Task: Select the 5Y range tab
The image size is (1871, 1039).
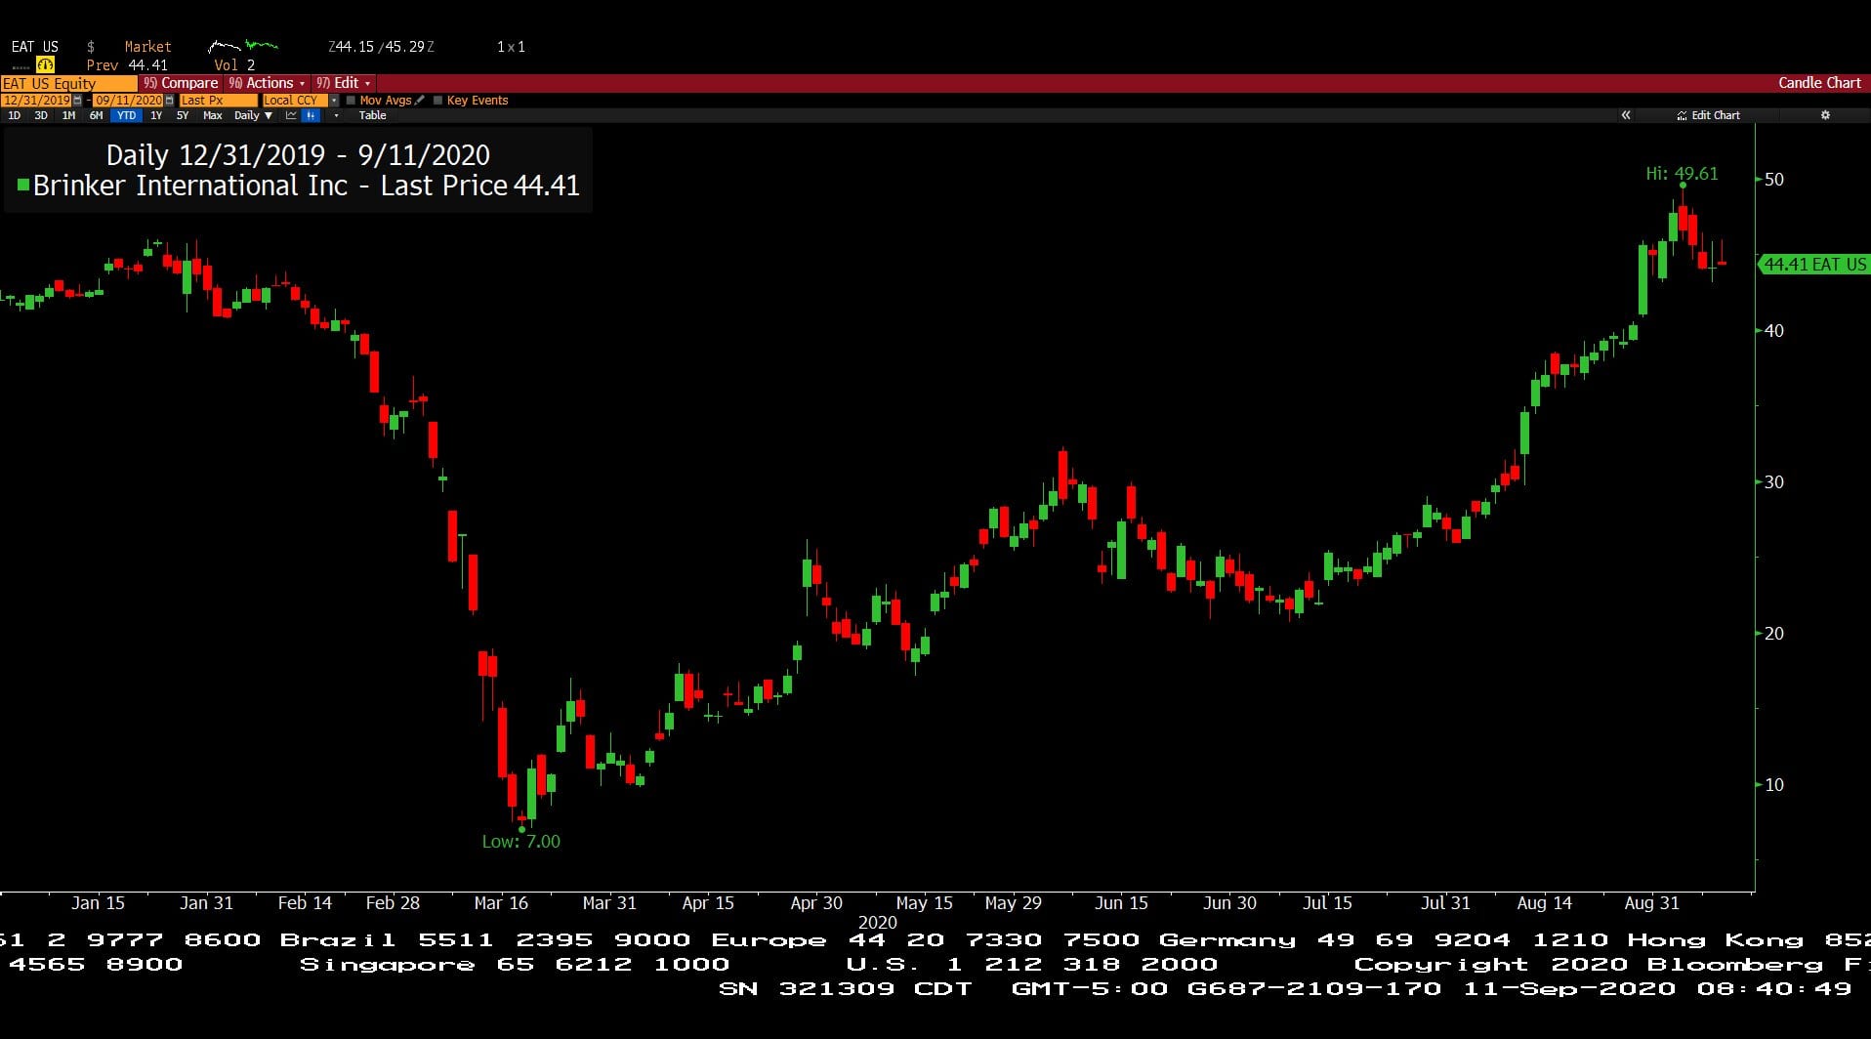Action: point(183,115)
